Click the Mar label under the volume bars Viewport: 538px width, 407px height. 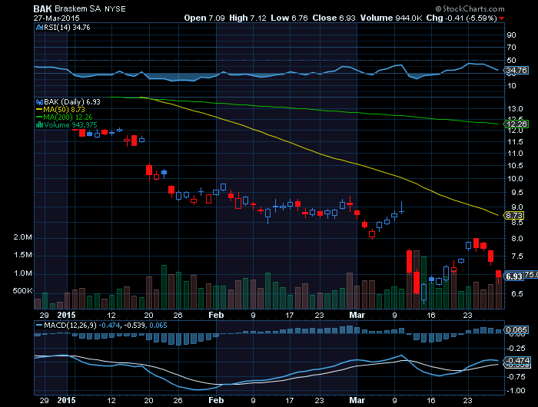357,315
